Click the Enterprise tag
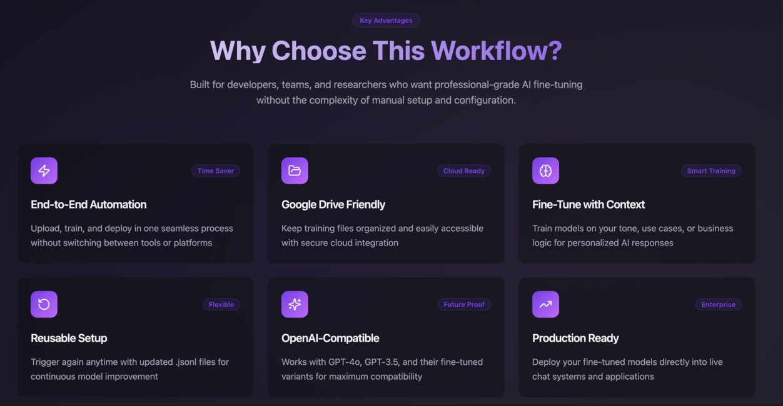This screenshot has height=406, width=783. (719, 304)
